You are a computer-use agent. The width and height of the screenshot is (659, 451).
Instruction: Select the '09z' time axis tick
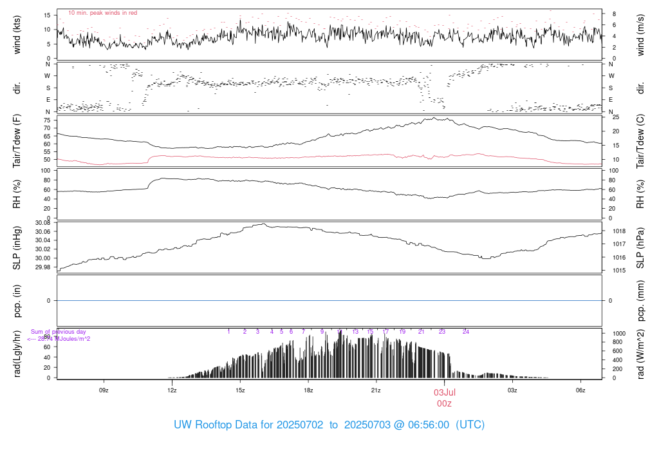104,390
